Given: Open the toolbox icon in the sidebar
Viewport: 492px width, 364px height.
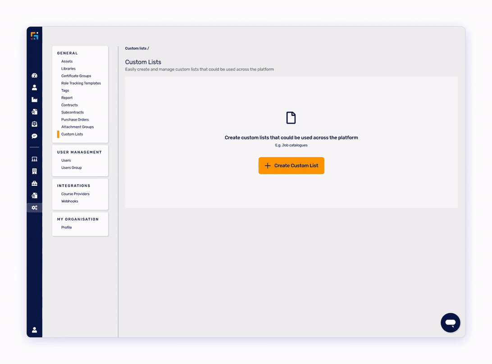Looking at the screenshot, I should pyautogui.click(x=34, y=184).
